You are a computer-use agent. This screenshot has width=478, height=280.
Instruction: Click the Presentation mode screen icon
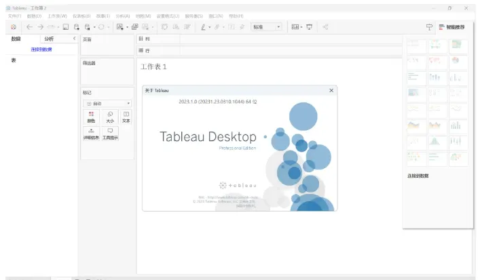pyautogui.click(x=309, y=27)
